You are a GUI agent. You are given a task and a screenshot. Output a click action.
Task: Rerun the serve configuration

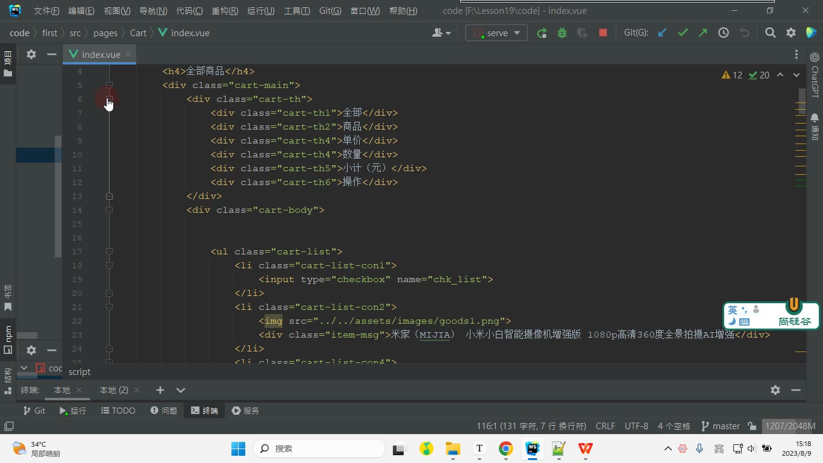pyautogui.click(x=542, y=33)
